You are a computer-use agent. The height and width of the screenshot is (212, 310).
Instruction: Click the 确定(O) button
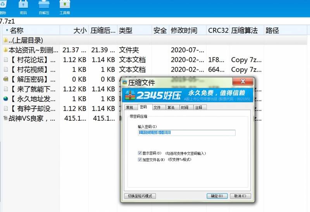coord(217,196)
